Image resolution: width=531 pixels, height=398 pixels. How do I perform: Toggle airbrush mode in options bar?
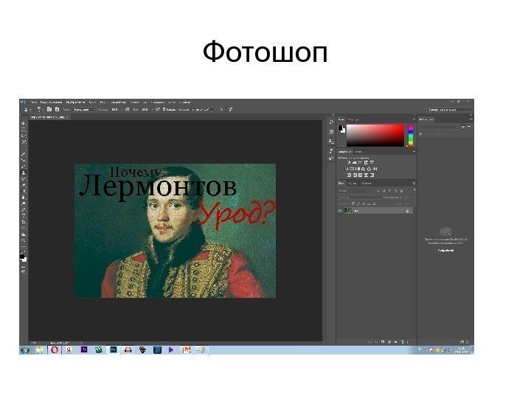158,109
